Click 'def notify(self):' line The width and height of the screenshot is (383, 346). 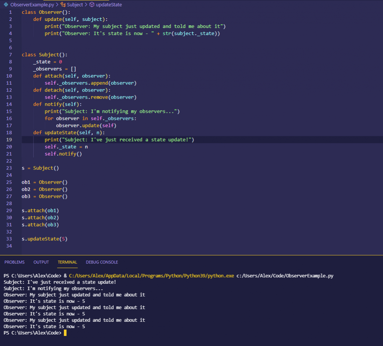coord(57,104)
